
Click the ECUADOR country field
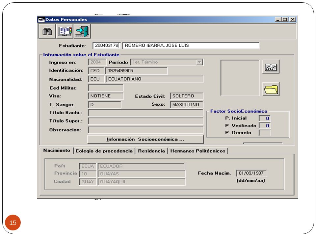[x=141, y=166]
